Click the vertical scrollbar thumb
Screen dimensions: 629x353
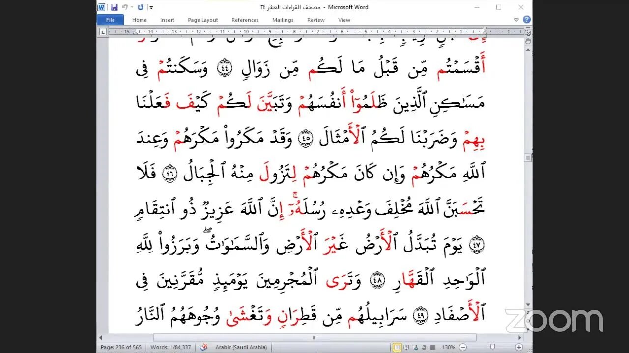pyautogui.click(x=528, y=158)
